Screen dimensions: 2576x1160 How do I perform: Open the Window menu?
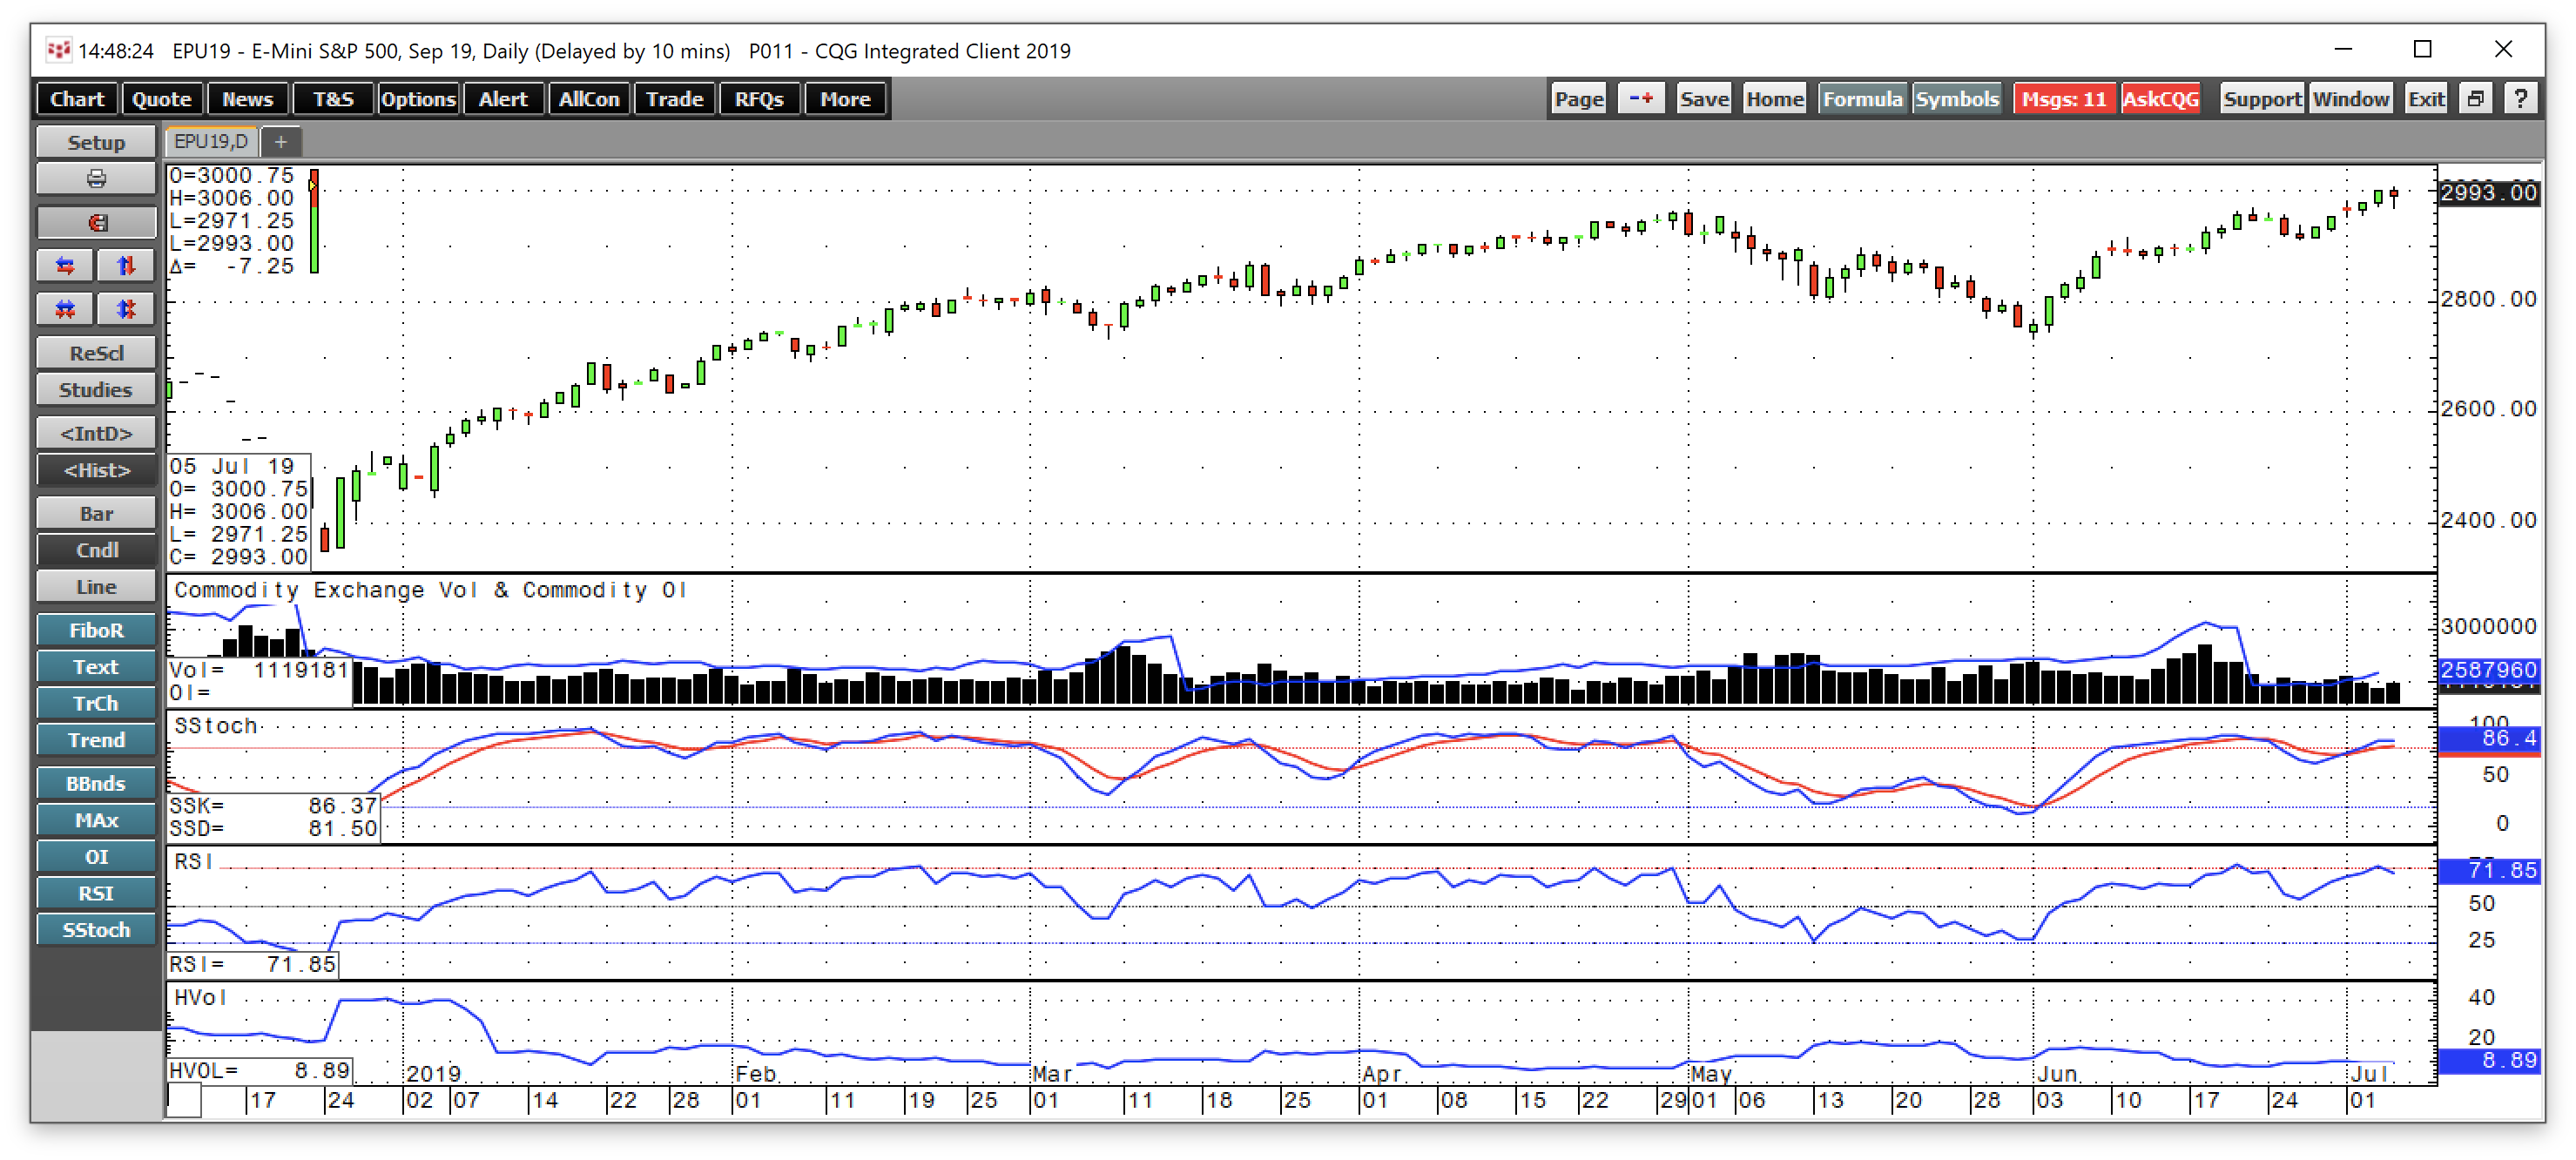pyautogui.click(x=2351, y=99)
